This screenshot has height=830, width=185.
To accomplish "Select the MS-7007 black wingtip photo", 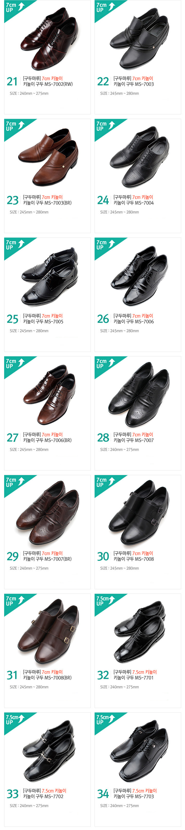I will pyautogui.click(x=138, y=395).
